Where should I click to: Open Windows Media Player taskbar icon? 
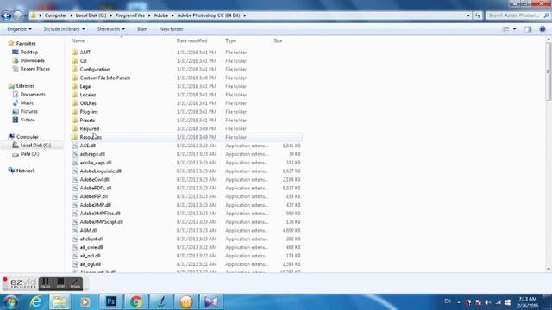point(85,302)
